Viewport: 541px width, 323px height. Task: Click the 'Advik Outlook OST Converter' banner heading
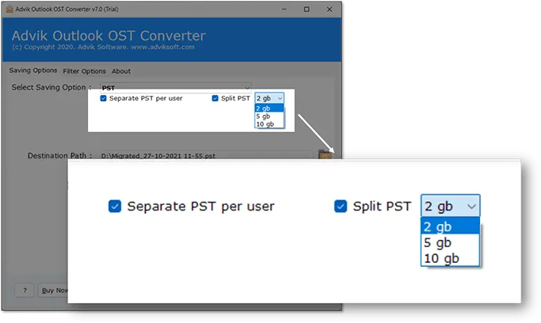[x=109, y=36]
